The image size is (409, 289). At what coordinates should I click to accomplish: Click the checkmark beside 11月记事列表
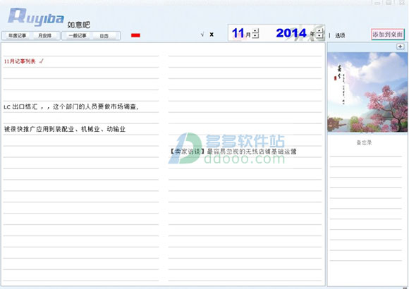point(41,61)
